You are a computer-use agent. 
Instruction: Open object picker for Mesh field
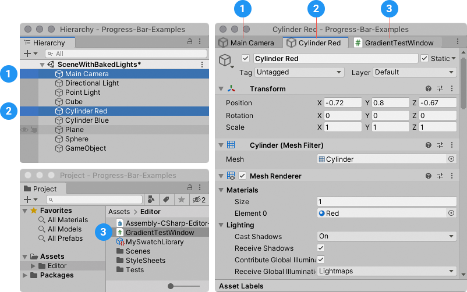(x=451, y=159)
